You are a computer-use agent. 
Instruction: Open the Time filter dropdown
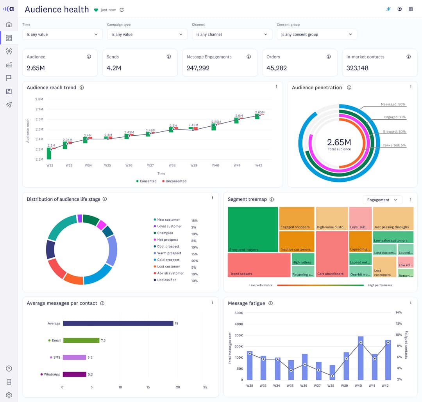[62, 34]
